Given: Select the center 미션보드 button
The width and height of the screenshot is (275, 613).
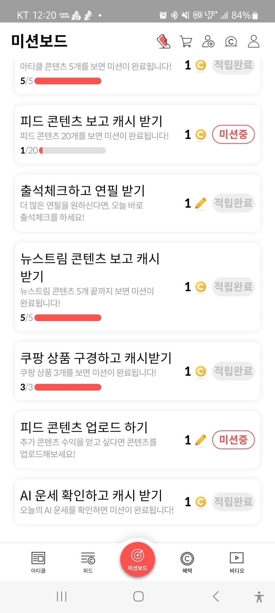Looking at the screenshot, I should click(x=137, y=558).
